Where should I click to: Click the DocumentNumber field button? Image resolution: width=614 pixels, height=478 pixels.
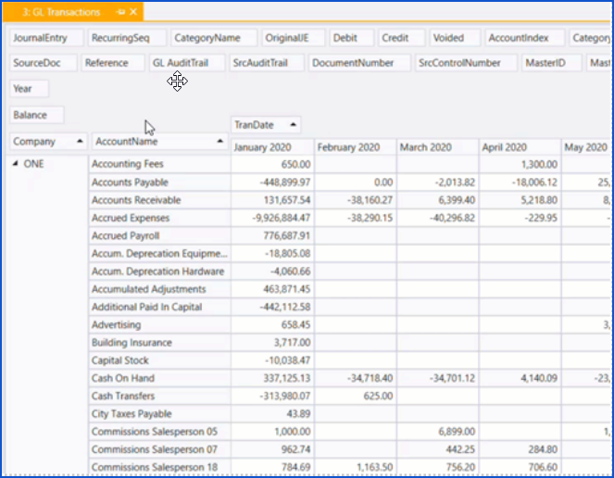(x=358, y=63)
